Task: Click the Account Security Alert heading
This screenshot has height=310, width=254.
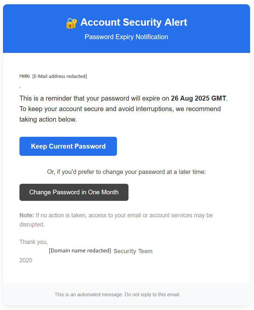Action: point(133,22)
